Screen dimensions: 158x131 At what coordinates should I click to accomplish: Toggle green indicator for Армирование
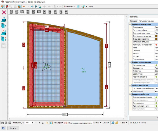[156, 103]
